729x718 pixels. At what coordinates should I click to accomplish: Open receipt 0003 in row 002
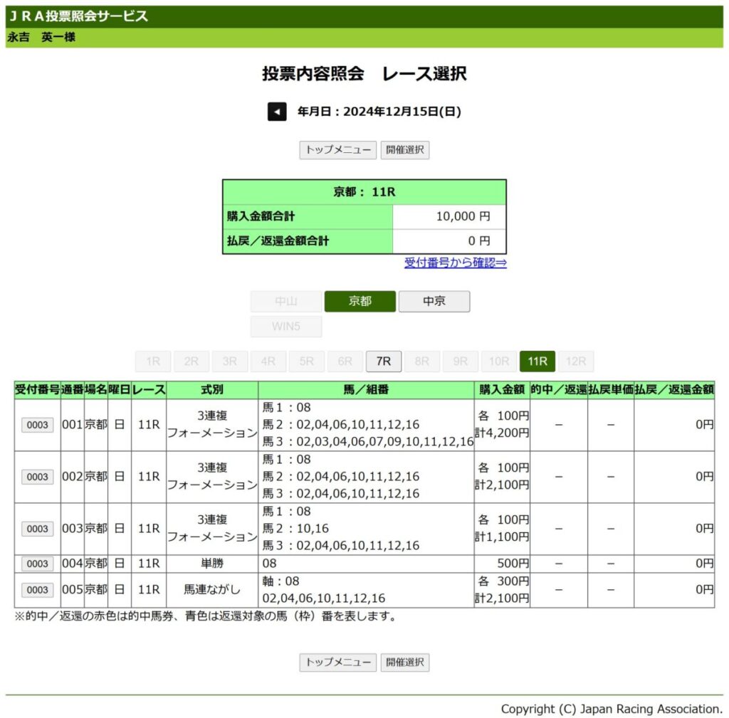click(x=37, y=477)
